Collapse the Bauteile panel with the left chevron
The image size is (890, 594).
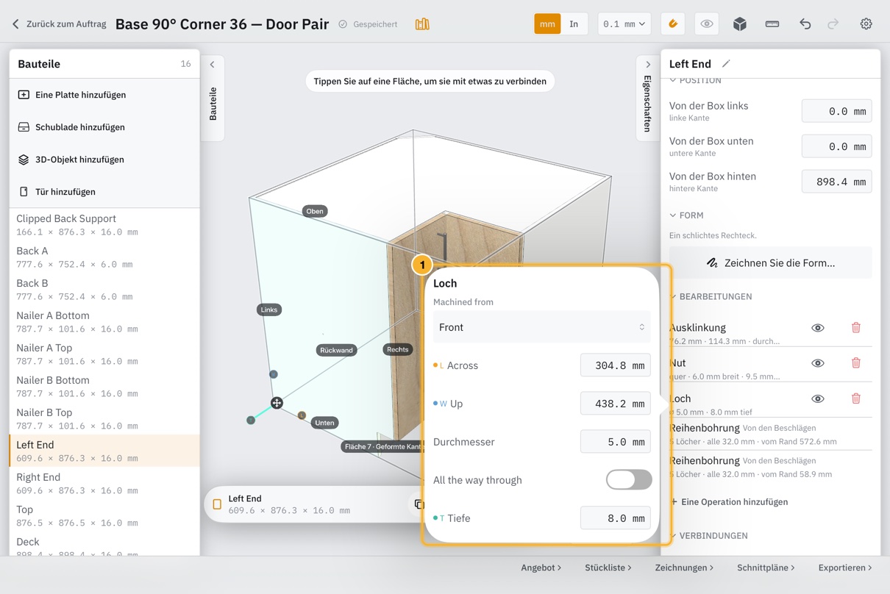pos(213,65)
